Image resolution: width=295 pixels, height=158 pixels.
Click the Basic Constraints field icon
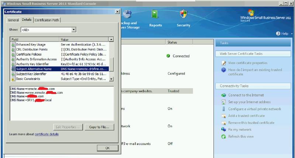coord(13,79)
